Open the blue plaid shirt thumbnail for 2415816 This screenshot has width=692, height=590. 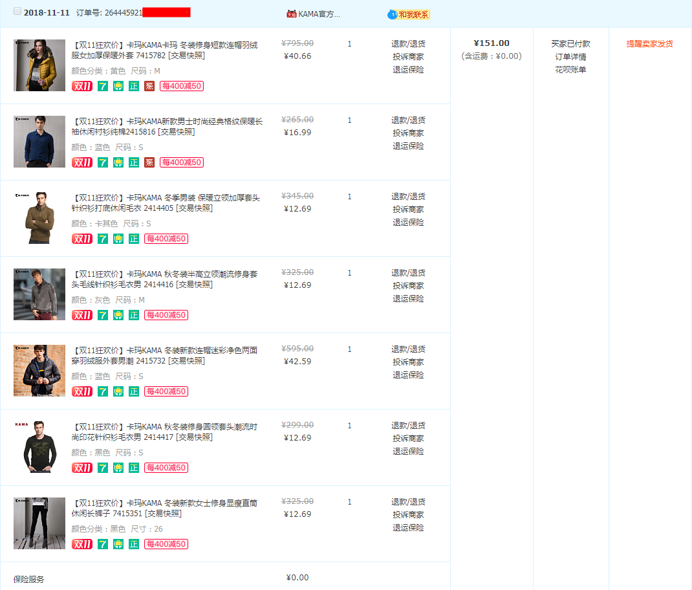(x=39, y=142)
